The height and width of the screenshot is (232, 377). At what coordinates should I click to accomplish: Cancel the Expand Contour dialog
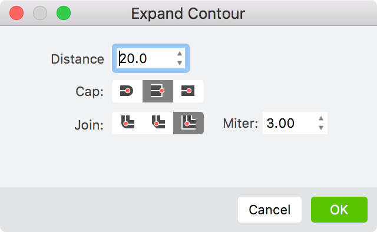tap(270, 210)
